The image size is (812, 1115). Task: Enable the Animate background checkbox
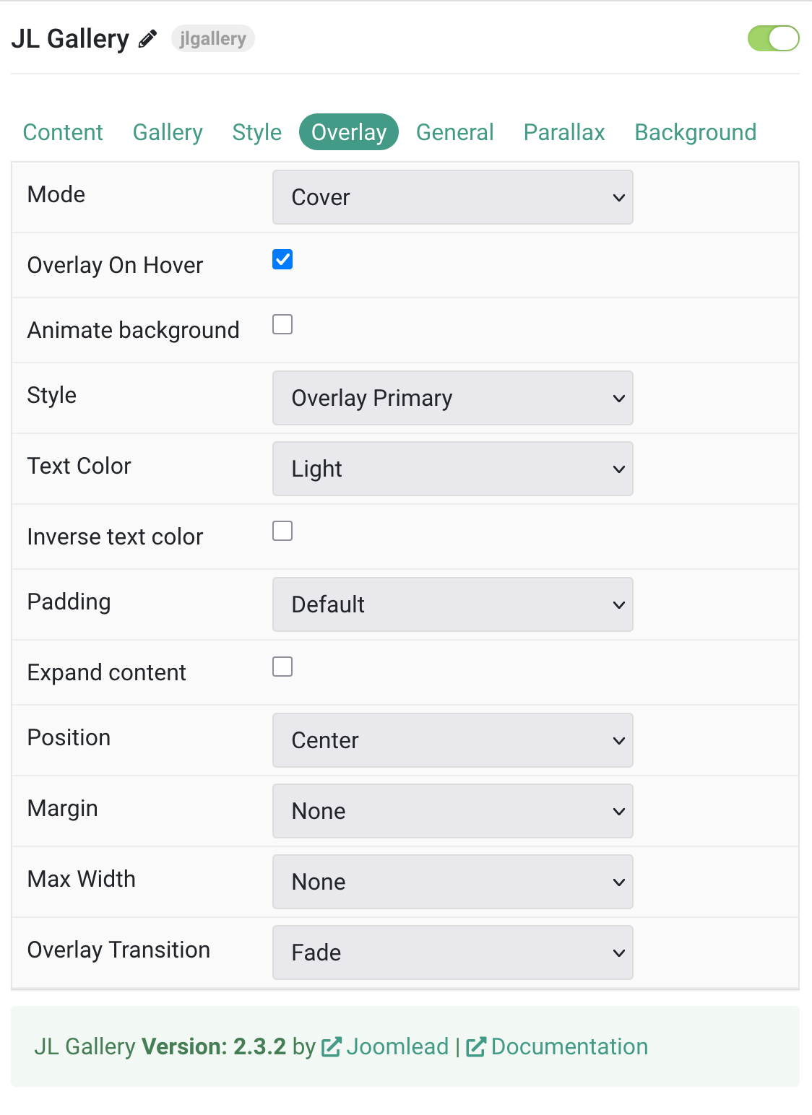(x=282, y=324)
